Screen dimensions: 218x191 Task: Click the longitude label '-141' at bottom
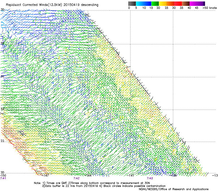[131, 175]
